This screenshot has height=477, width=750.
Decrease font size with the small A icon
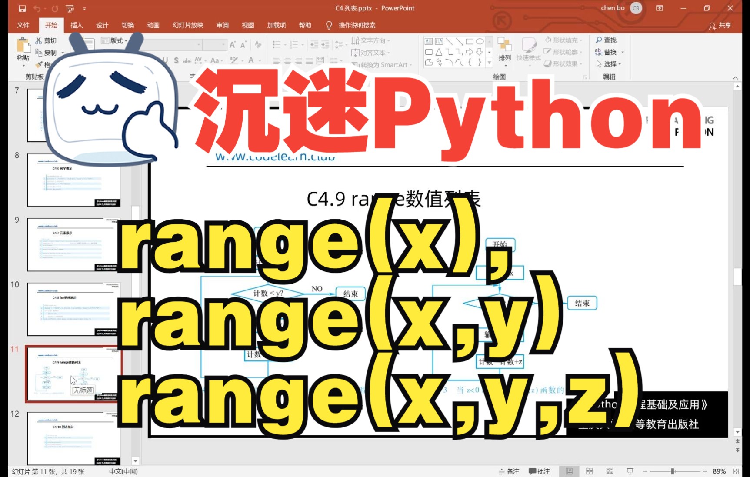[x=243, y=45]
